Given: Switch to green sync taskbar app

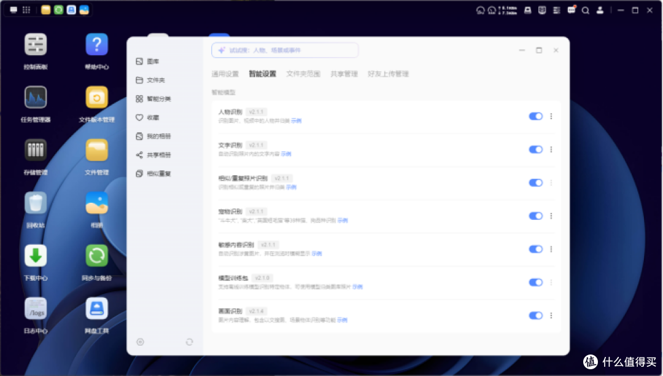Looking at the screenshot, I should [59, 10].
